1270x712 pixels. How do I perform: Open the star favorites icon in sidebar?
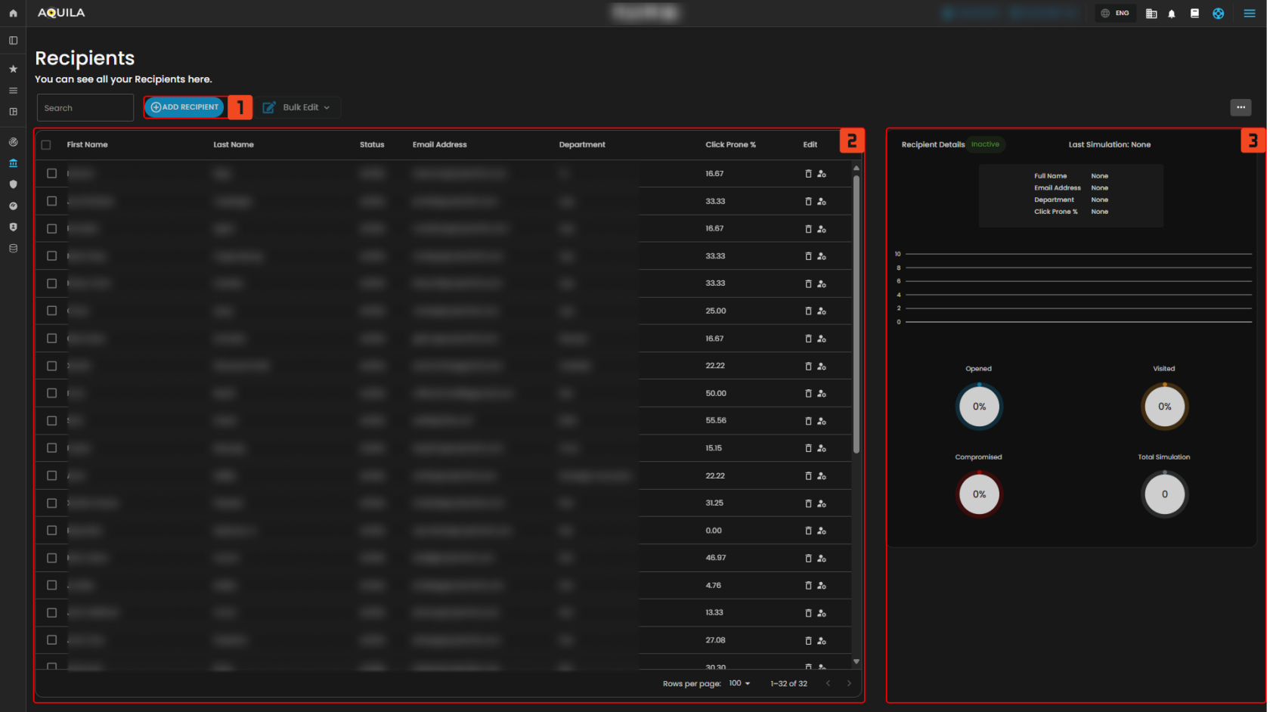coord(13,69)
